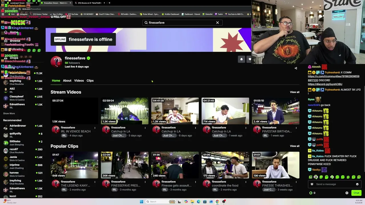This screenshot has height=205, width=365.
Task: Open the Twitch bookmark
Action: pos(219,14)
